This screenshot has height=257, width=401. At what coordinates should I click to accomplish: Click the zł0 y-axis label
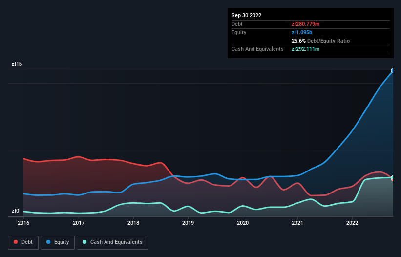point(15,211)
